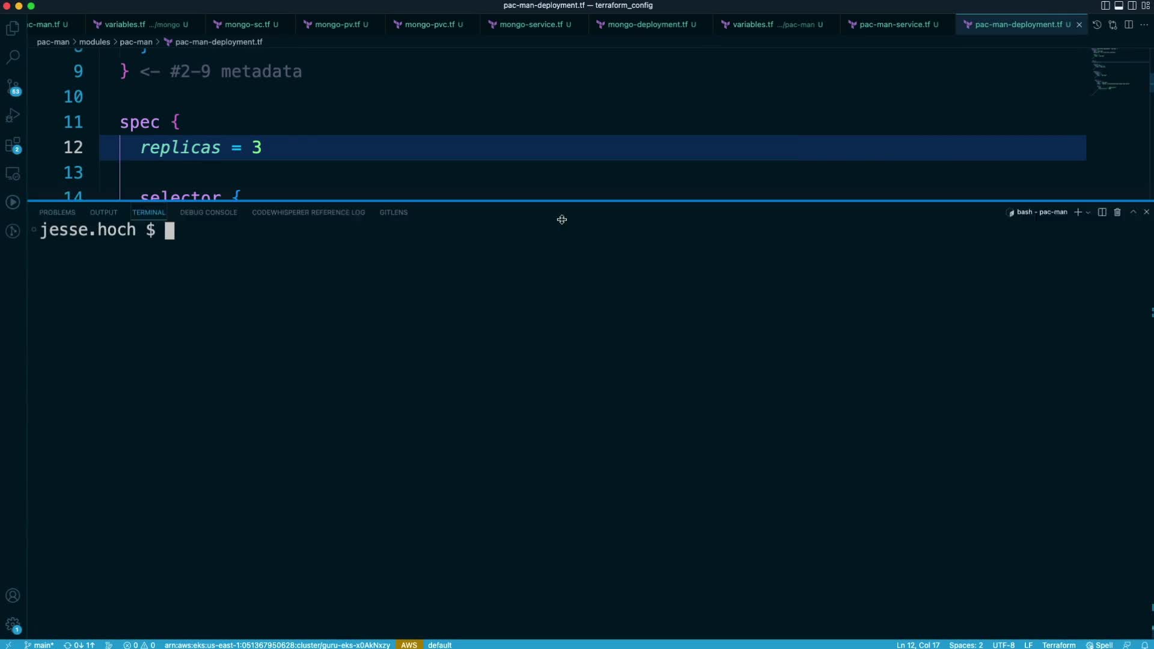Click the main* git branch indicator
1154x649 pixels.
pos(39,645)
